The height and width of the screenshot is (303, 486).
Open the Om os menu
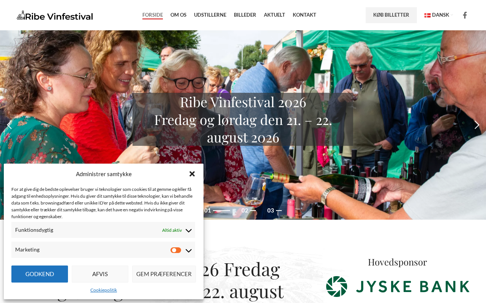click(178, 15)
